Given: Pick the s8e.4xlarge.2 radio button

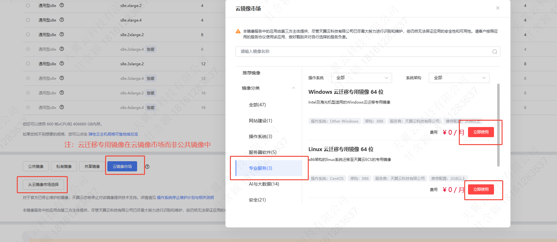Looking at the screenshot, I should [28, 93].
